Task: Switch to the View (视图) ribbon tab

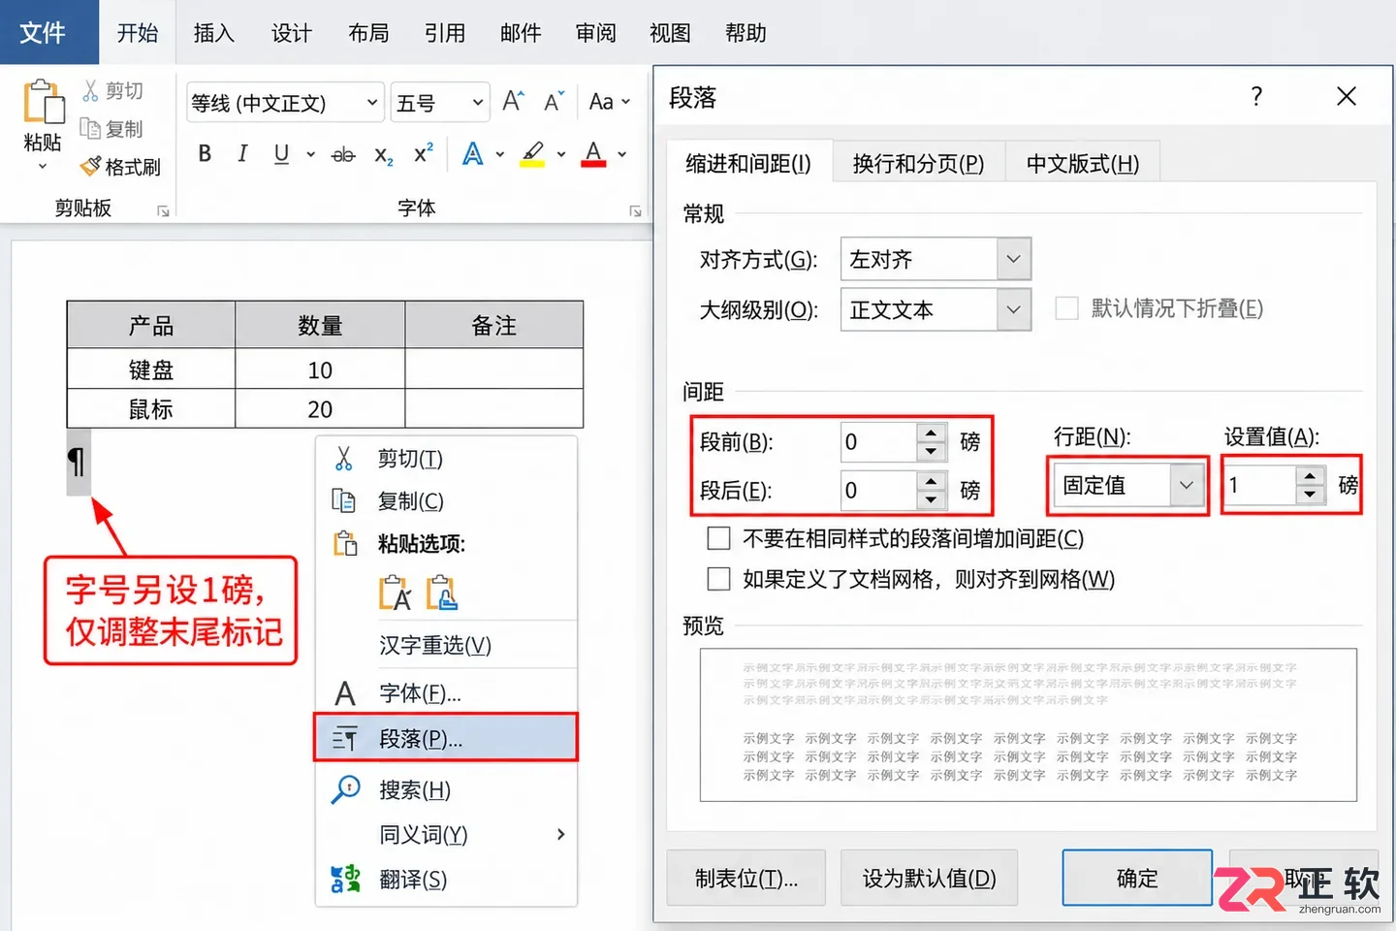Action: 670,33
